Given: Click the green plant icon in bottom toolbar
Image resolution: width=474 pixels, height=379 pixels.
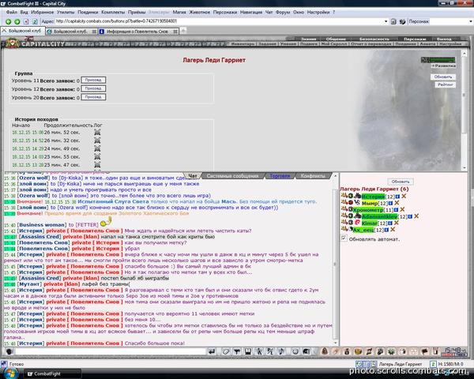Looking at the screenshot, I should (x=391, y=351).
